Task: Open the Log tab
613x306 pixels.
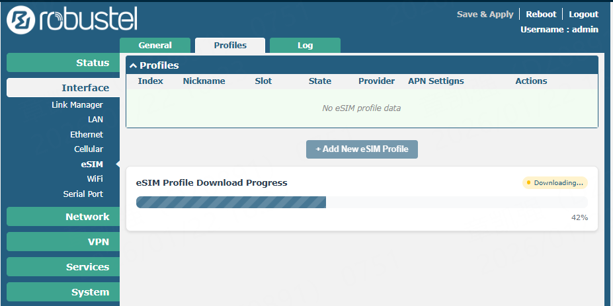Action: click(305, 46)
